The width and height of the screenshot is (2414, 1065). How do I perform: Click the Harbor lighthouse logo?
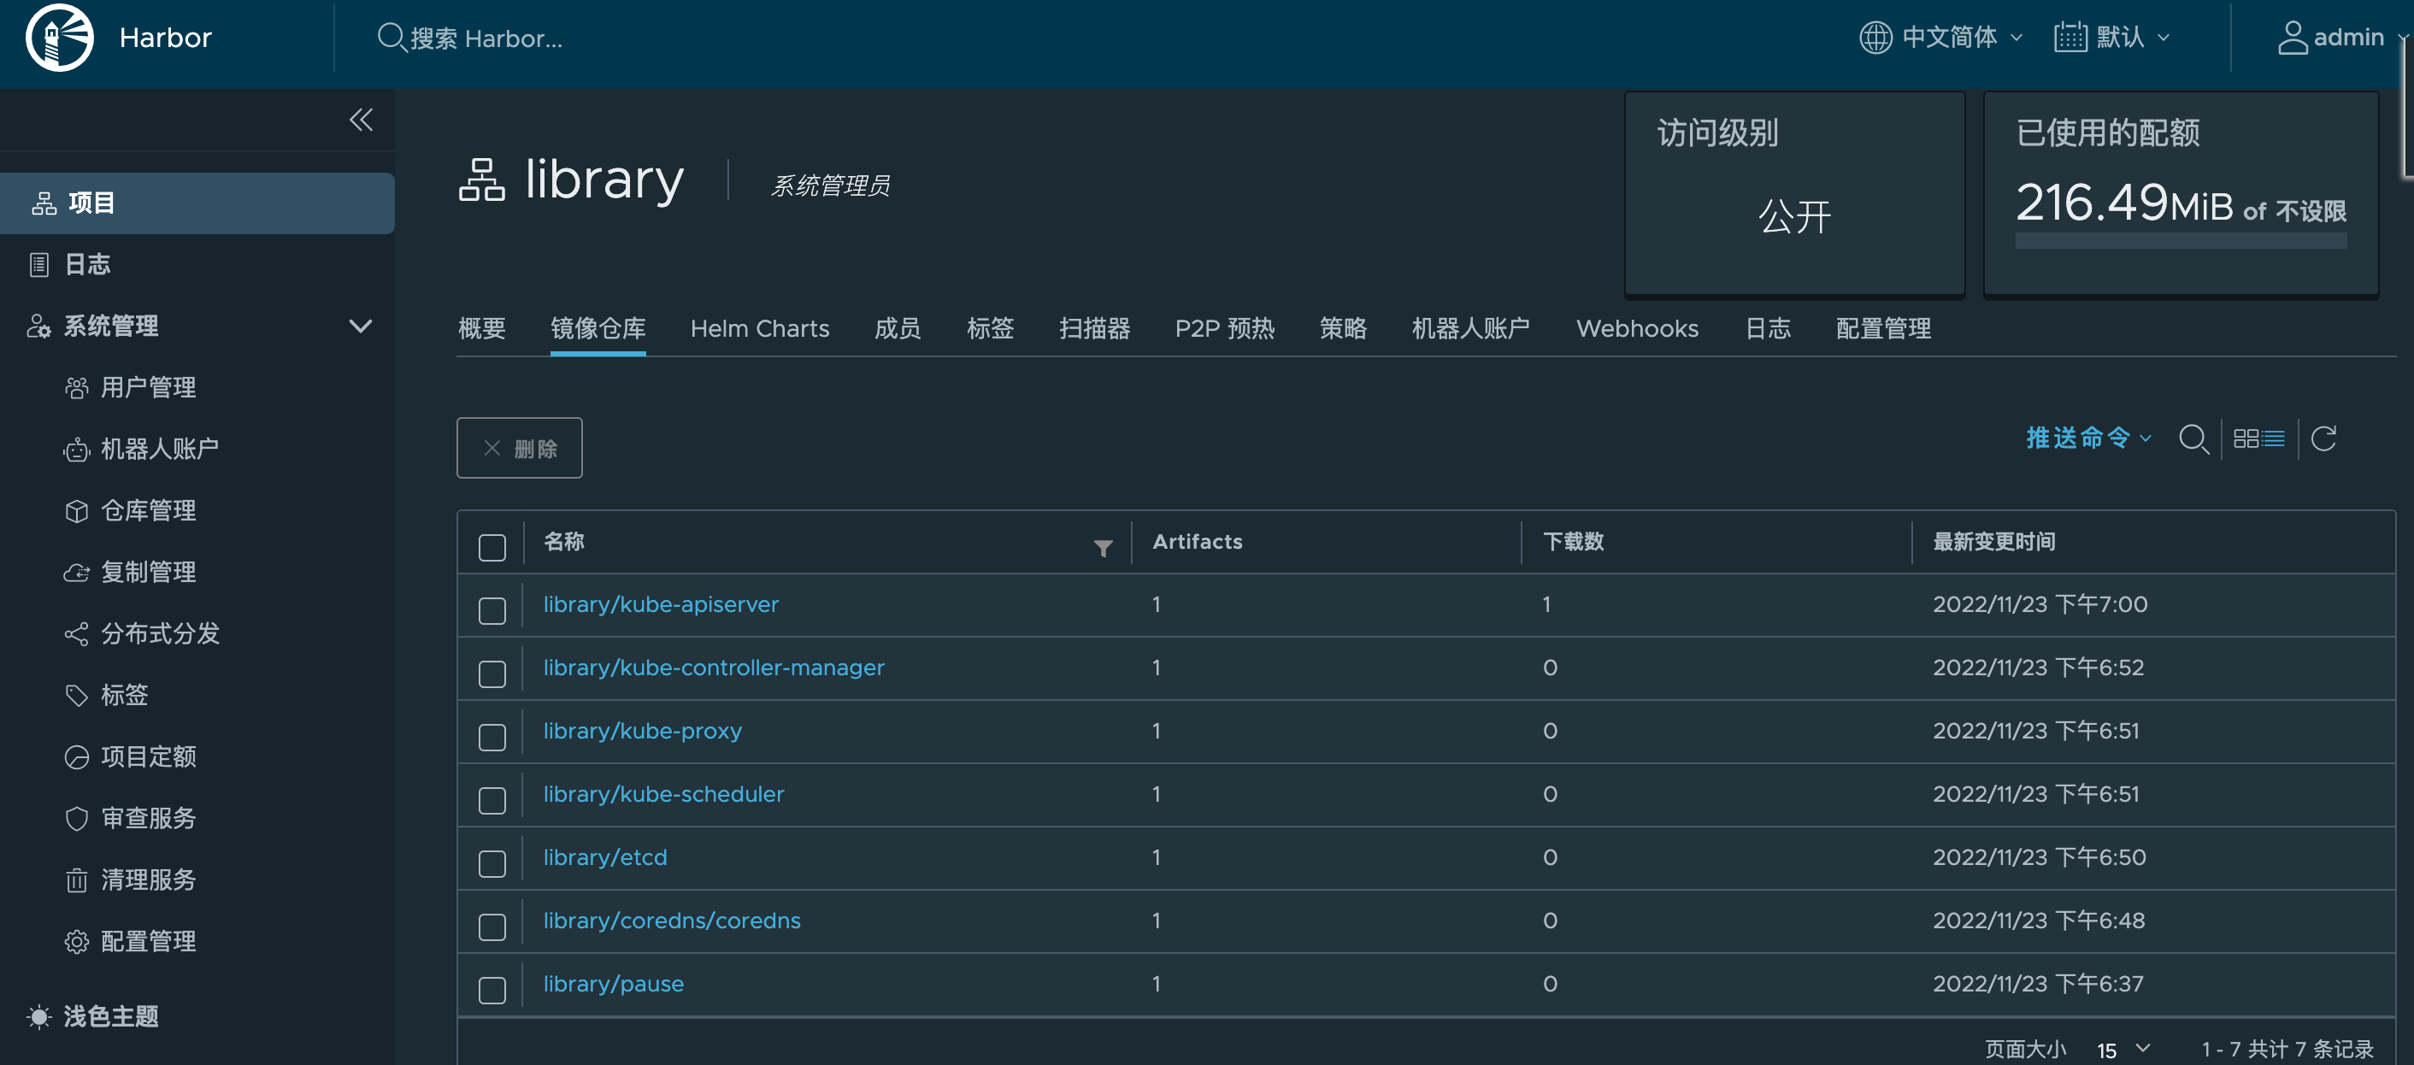point(60,38)
